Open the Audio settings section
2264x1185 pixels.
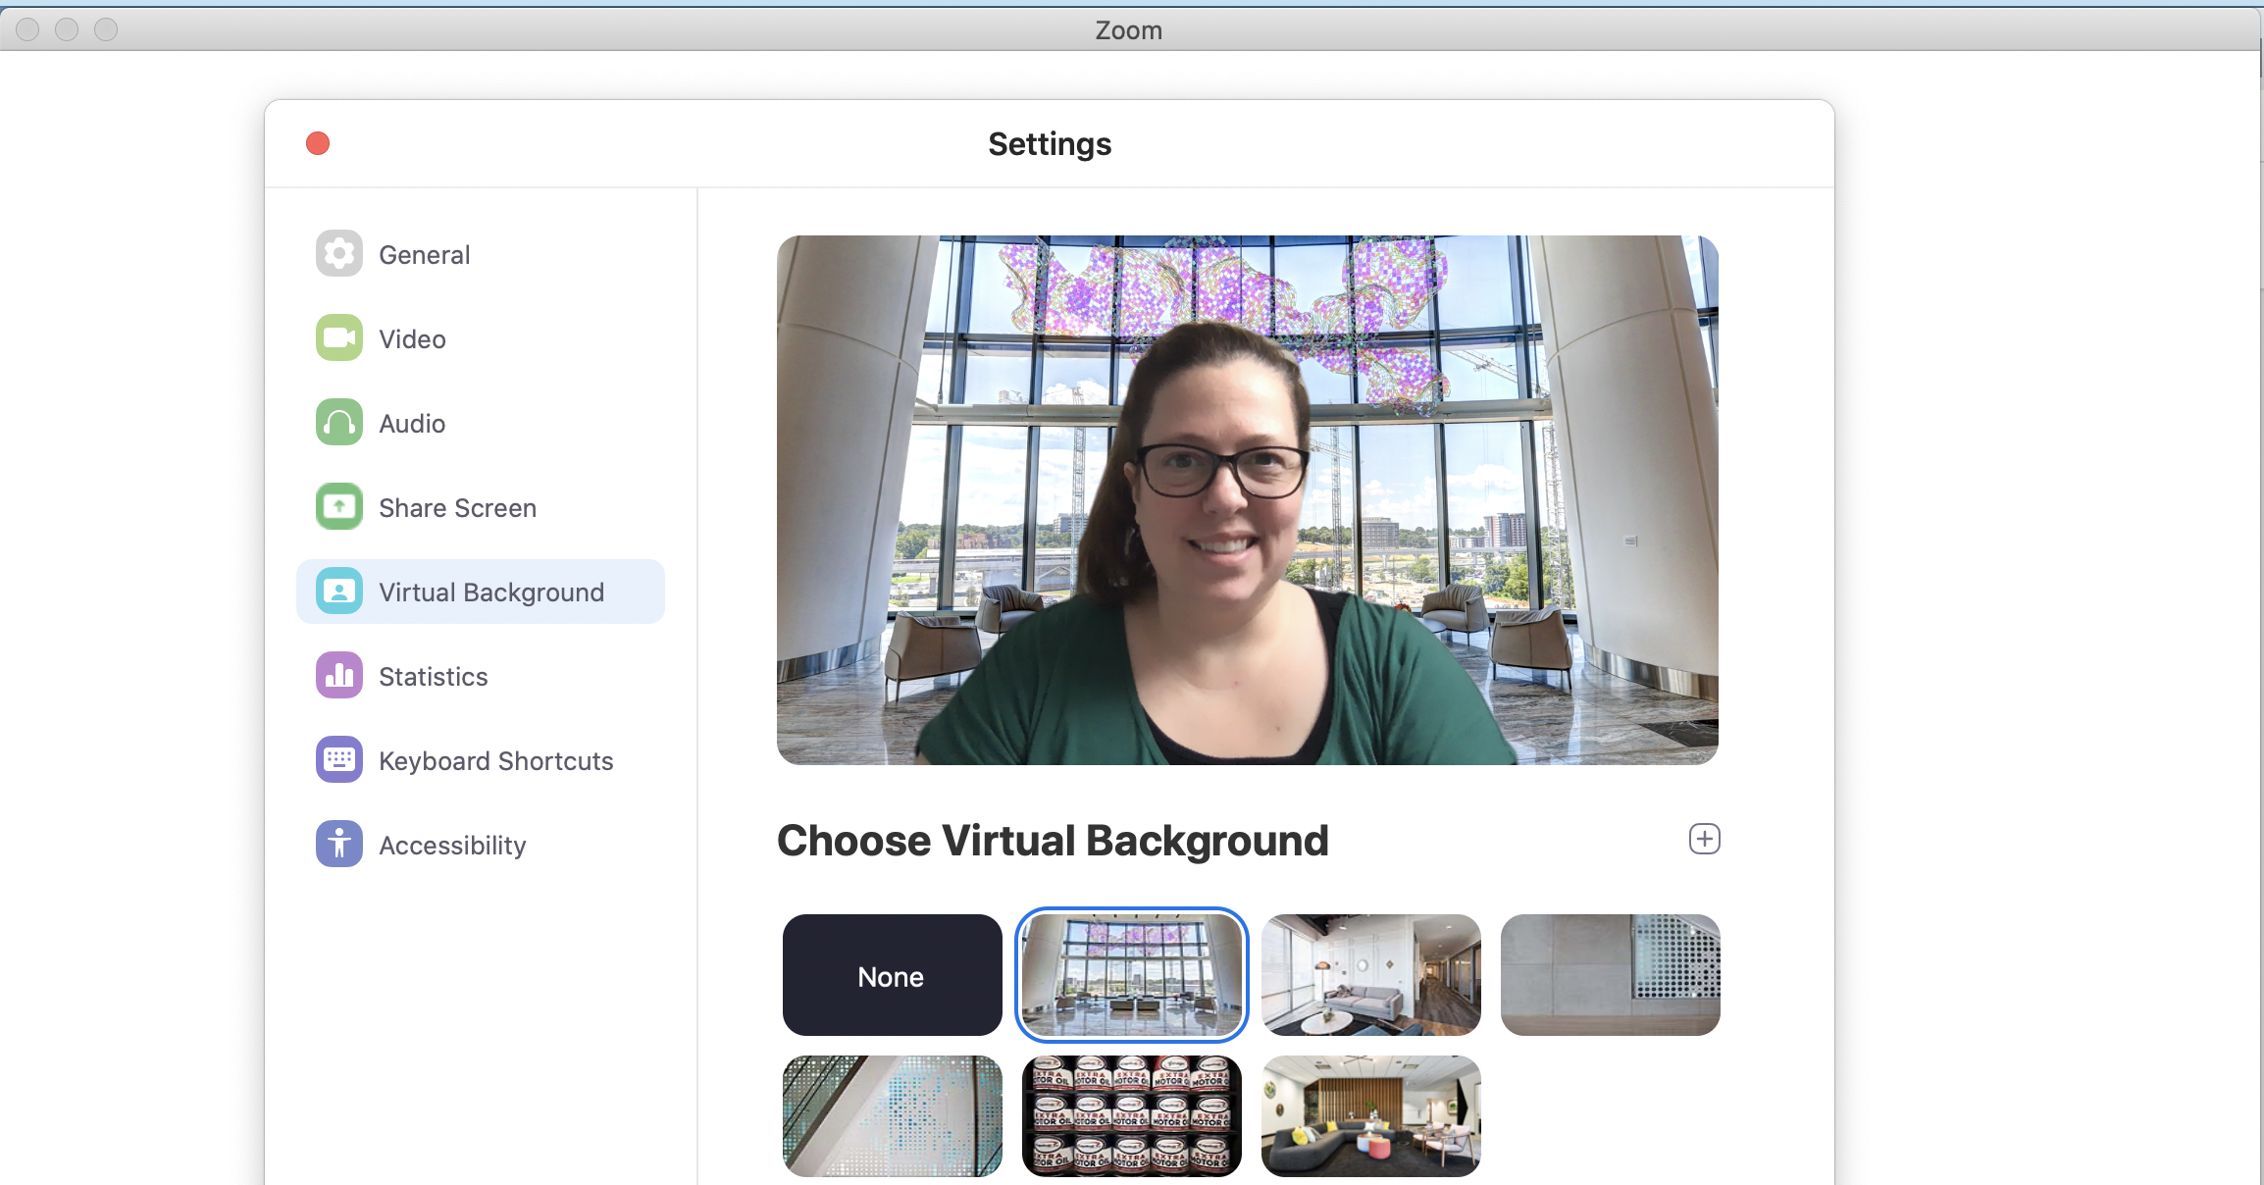click(413, 423)
